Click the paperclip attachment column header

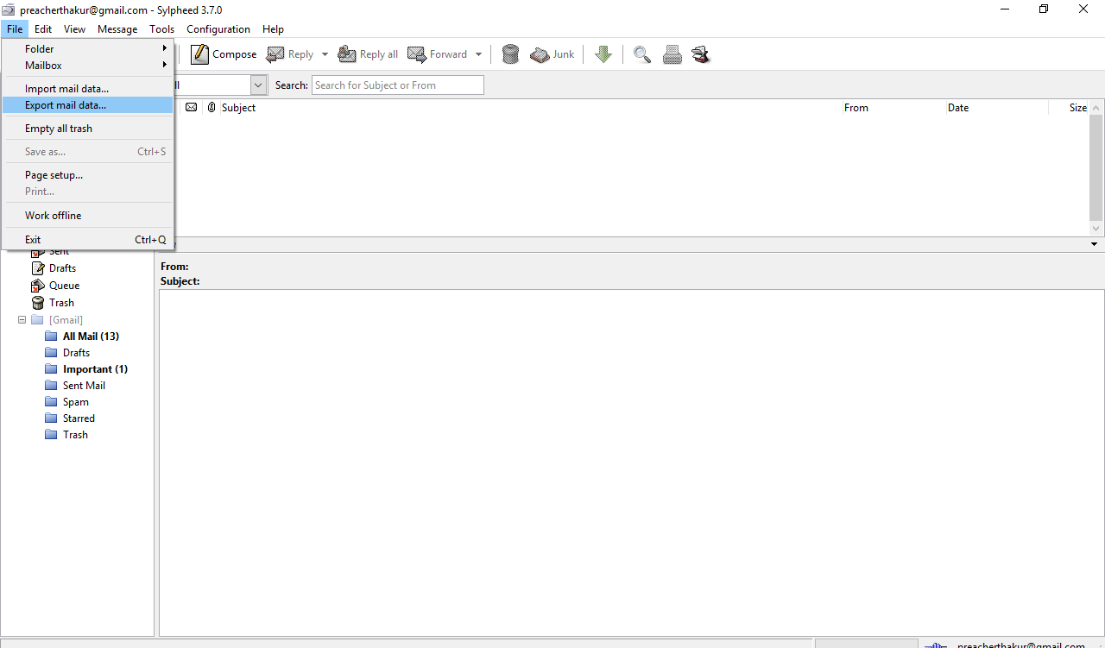[212, 108]
